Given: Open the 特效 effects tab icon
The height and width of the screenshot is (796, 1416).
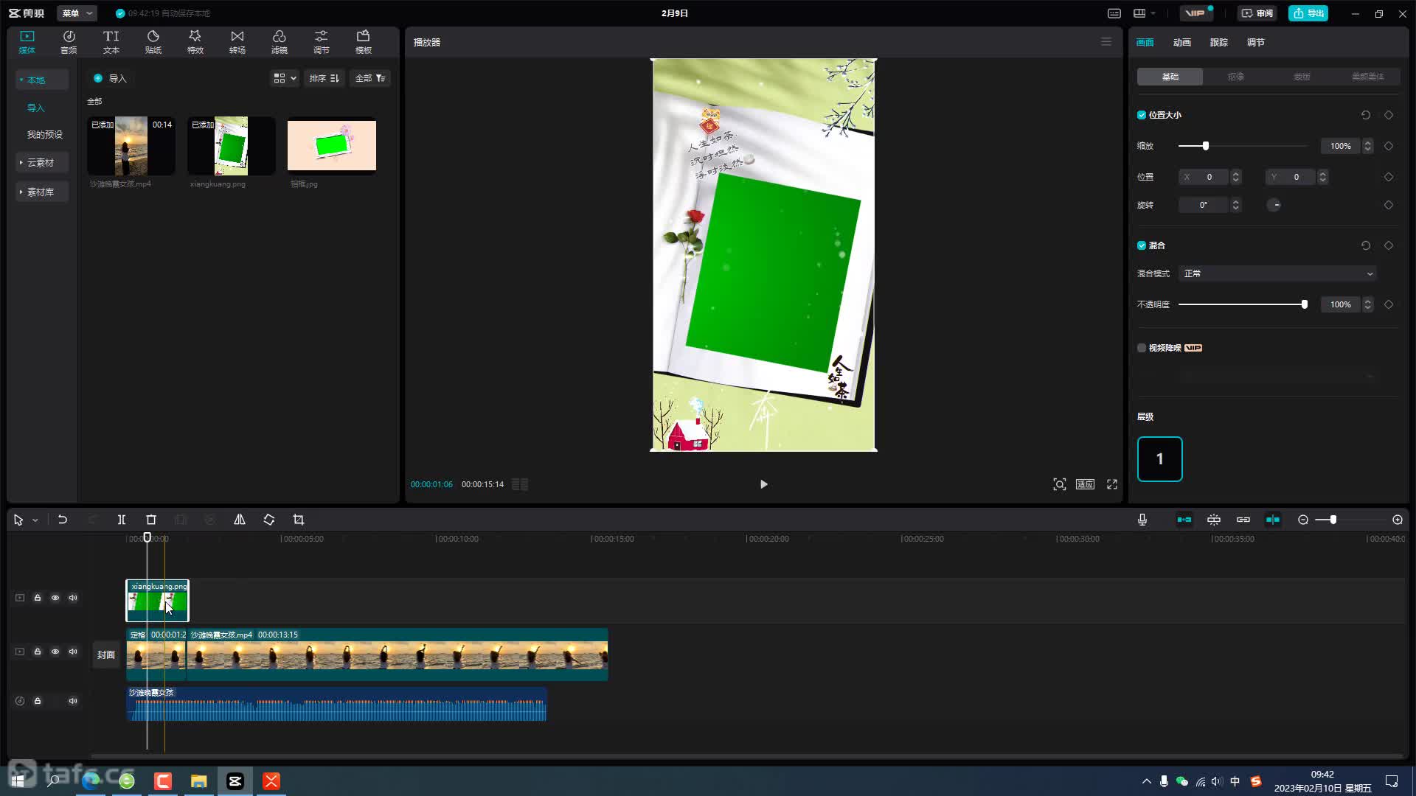Looking at the screenshot, I should [195, 42].
